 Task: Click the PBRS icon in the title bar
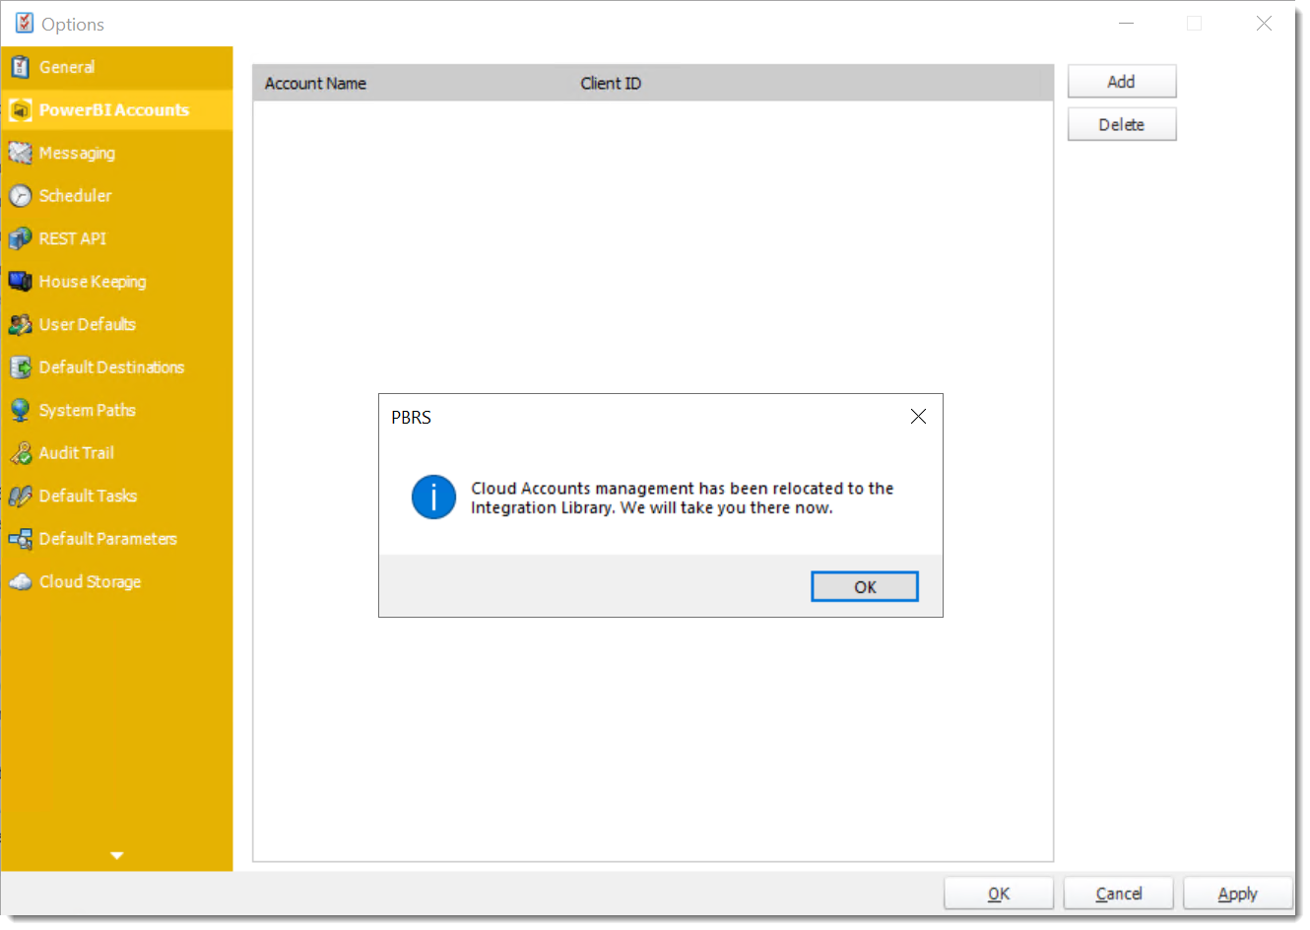click(23, 22)
